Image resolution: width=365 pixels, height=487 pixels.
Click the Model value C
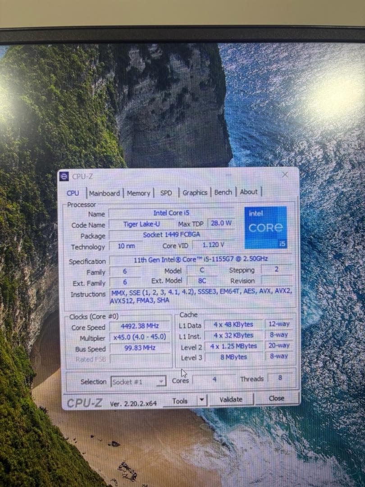[x=202, y=270]
